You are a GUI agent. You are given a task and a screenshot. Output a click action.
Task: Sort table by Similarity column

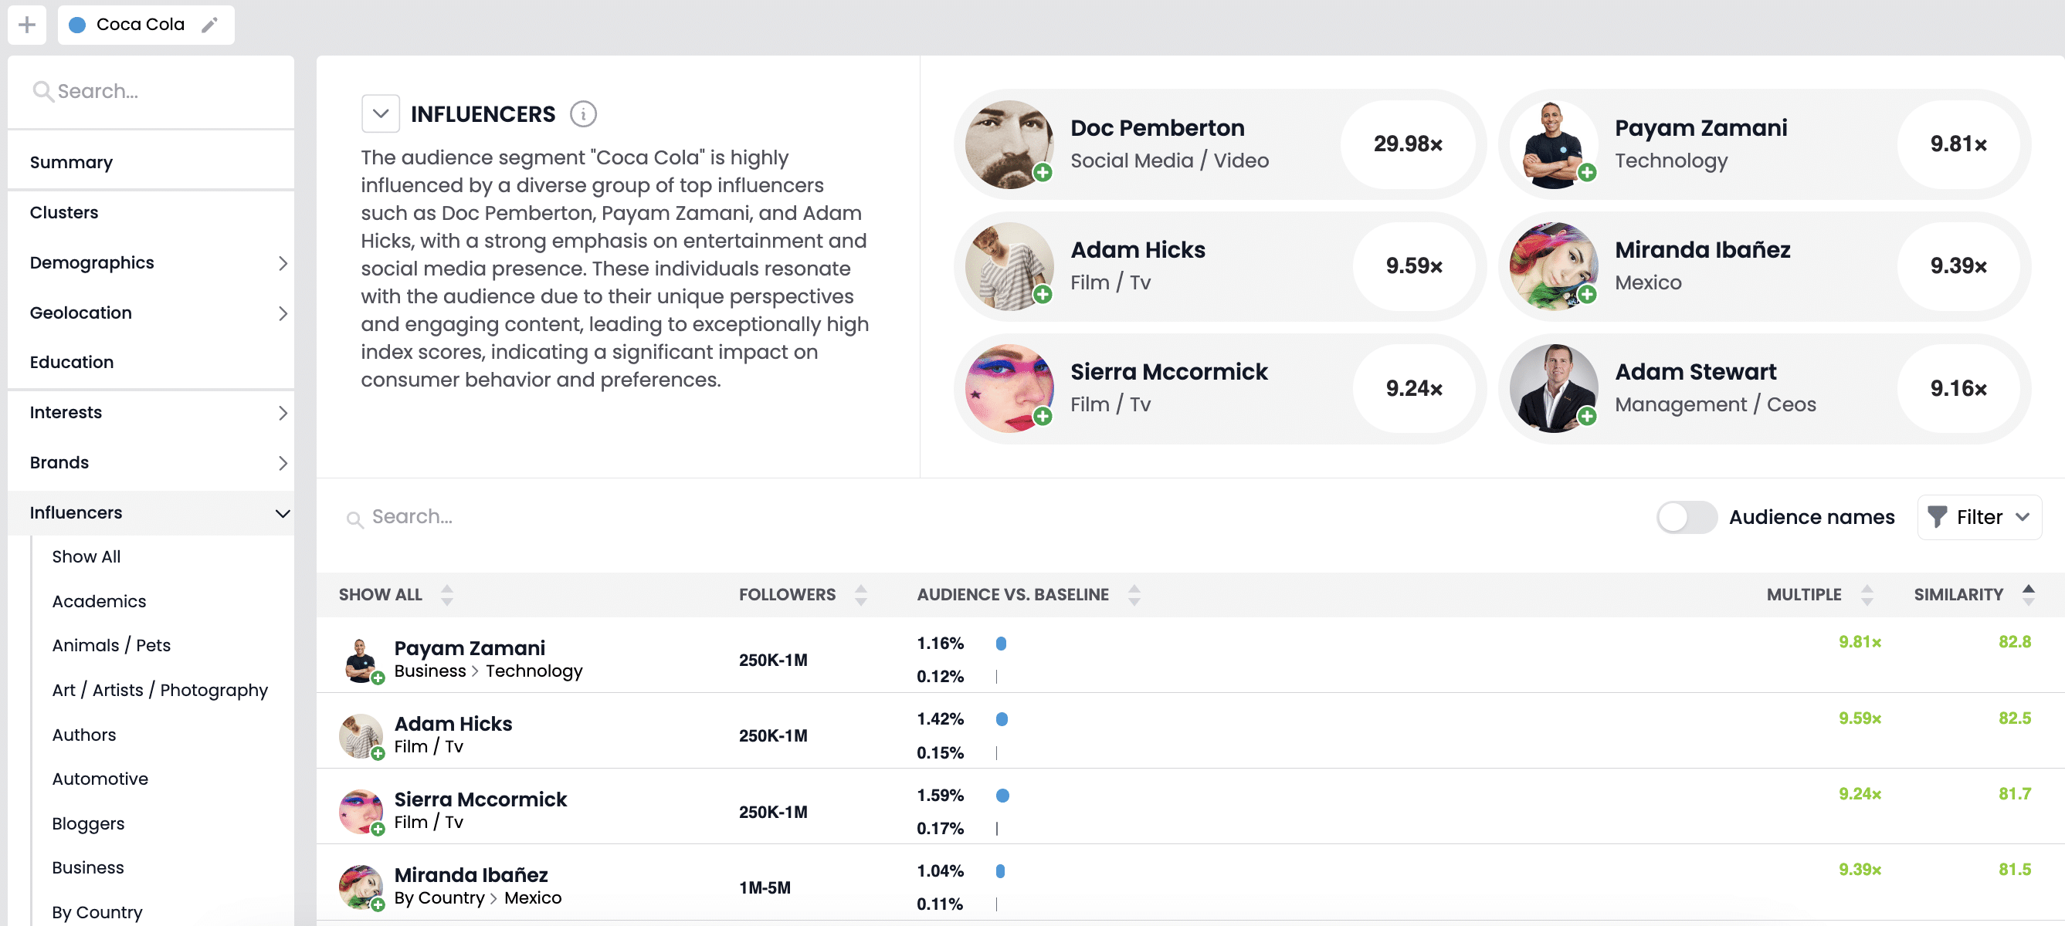2028,594
